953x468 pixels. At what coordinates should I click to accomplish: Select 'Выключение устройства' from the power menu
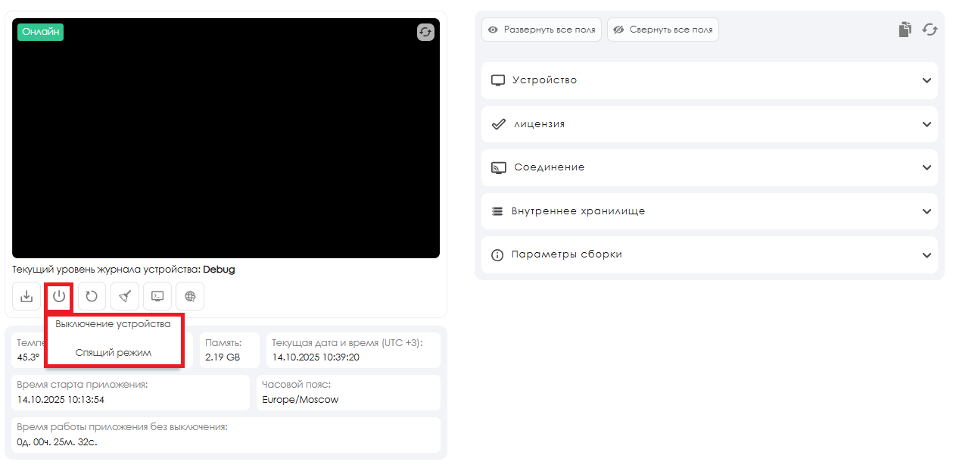[114, 324]
